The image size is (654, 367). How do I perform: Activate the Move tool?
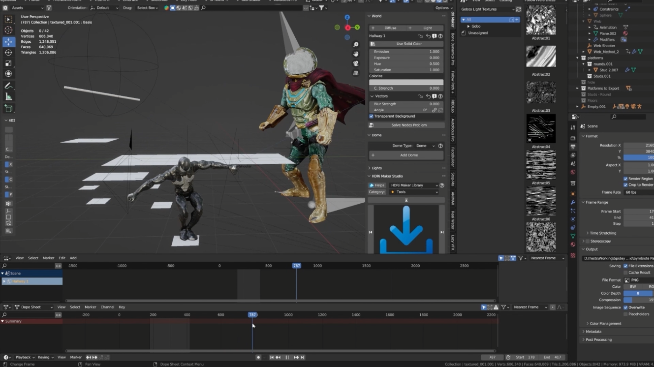coord(8,42)
